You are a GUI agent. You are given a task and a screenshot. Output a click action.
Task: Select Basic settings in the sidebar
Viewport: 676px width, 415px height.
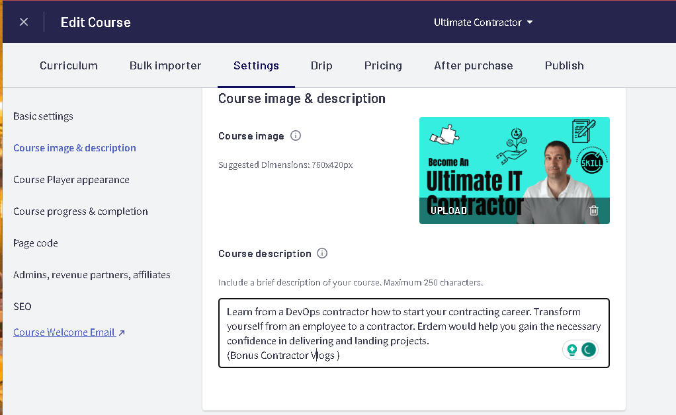43,116
